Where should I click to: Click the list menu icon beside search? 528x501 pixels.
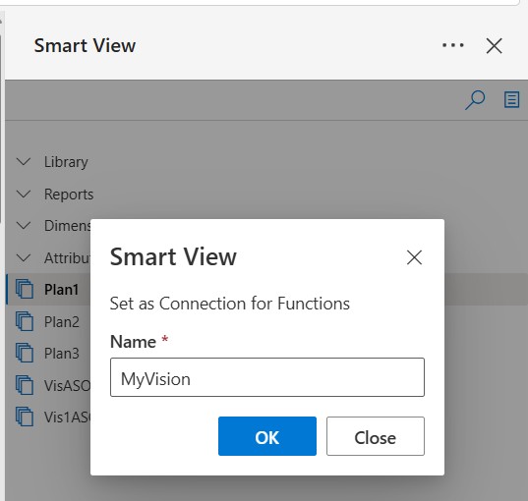click(x=511, y=100)
